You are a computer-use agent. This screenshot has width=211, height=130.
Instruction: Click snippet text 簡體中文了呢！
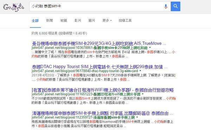[45, 52]
